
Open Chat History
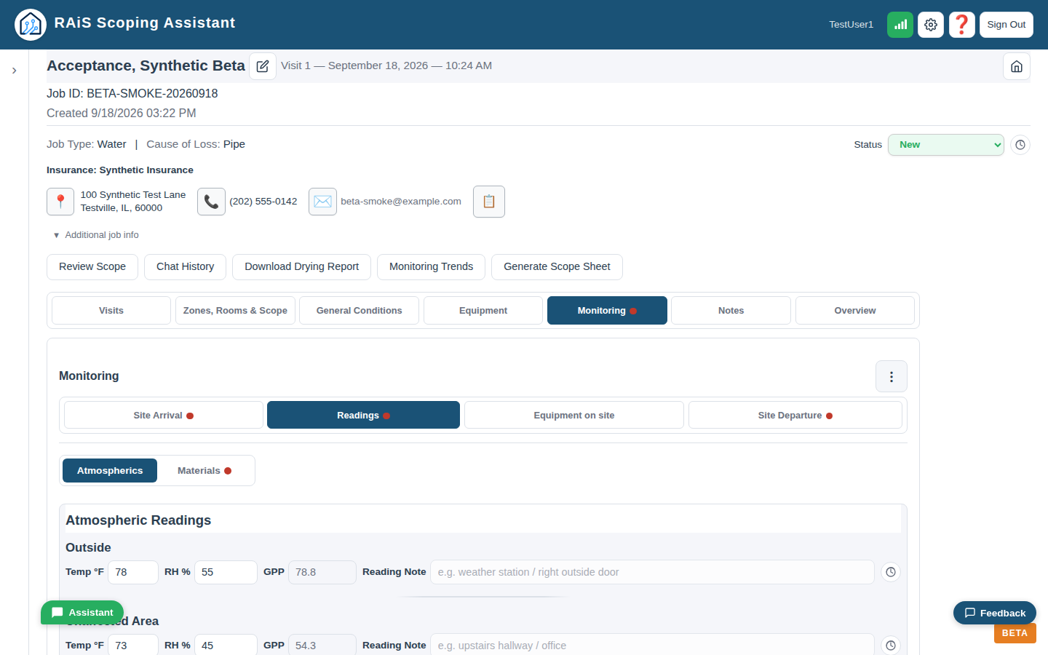click(186, 267)
